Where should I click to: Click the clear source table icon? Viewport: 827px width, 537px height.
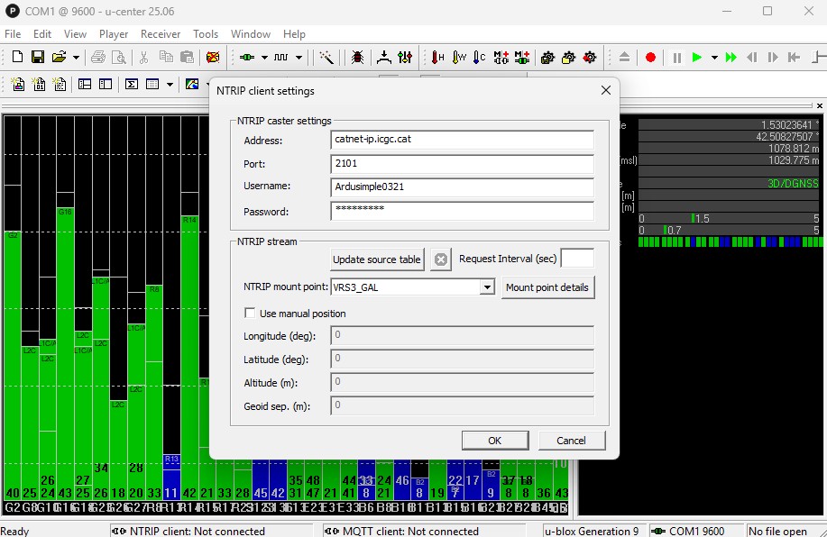pos(440,259)
